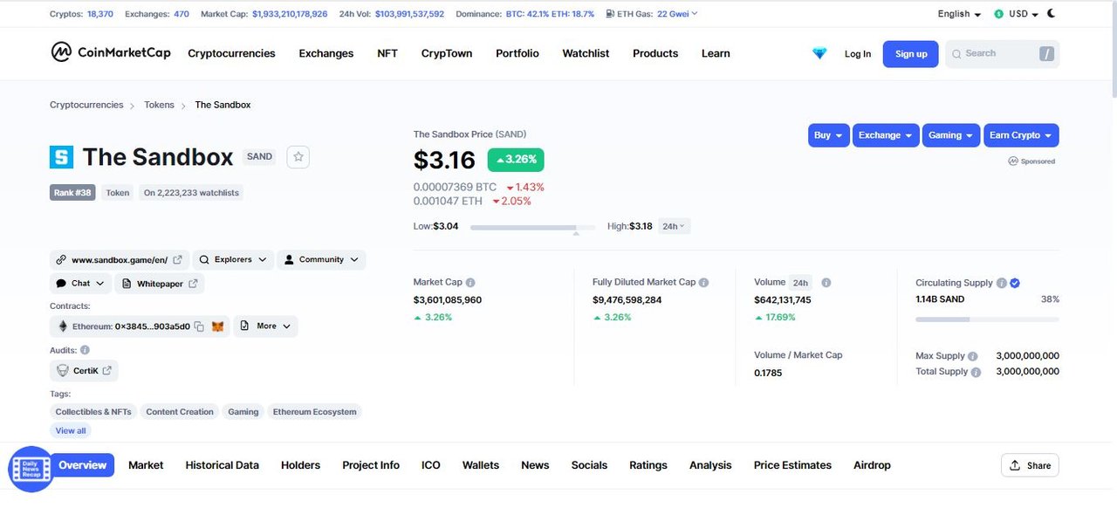Copy the Ethereum contract address
The height and width of the screenshot is (508, 1117).
click(199, 326)
